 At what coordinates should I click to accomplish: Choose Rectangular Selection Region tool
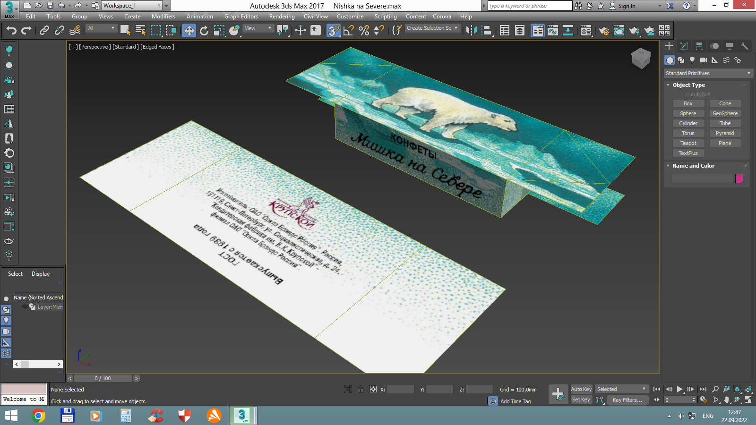click(x=155, y=31)
